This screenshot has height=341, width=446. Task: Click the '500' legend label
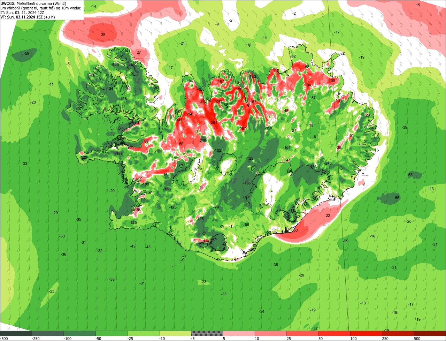pyautogui.click(x=417, y=339)
